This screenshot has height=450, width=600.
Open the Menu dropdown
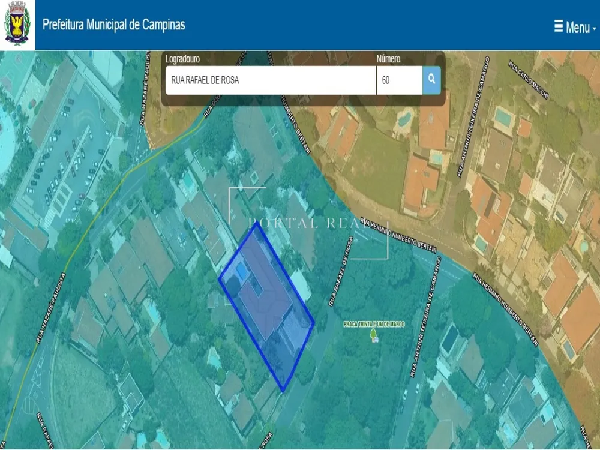(x=575, y=27)
